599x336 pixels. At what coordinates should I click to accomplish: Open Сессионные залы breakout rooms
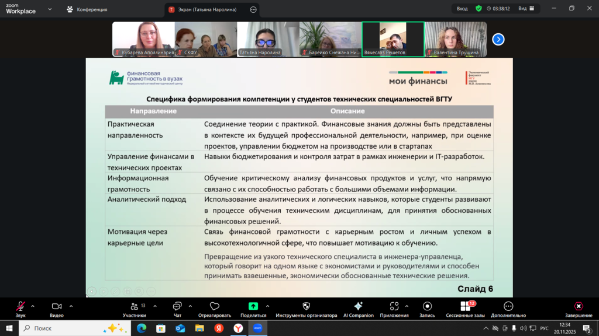[x=465, y=307]
